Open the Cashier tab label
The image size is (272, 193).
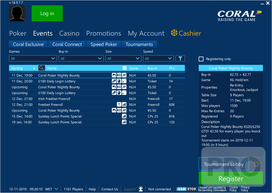coord(190,33)
